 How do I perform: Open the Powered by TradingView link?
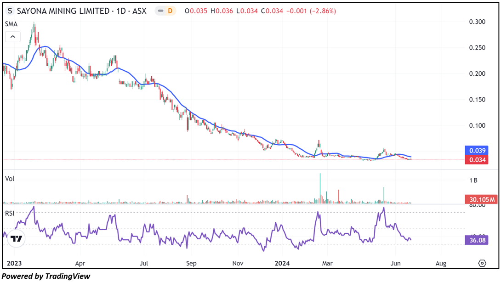[x=46, y=276]
